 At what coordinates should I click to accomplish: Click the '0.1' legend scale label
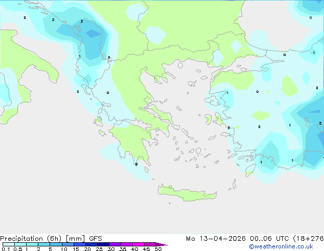click(6, 249)
